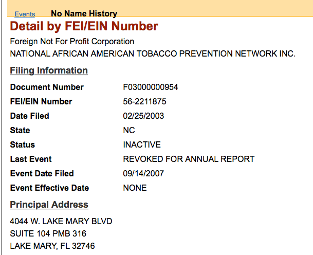Screen dimensions: 313x255
Task: Select the Foreign Not For Profit Corporation text
Action: coord(72,41)
